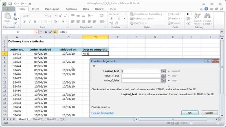Click the Increase Decimal icon
The image size is (226, 127).
pos(111,23)
